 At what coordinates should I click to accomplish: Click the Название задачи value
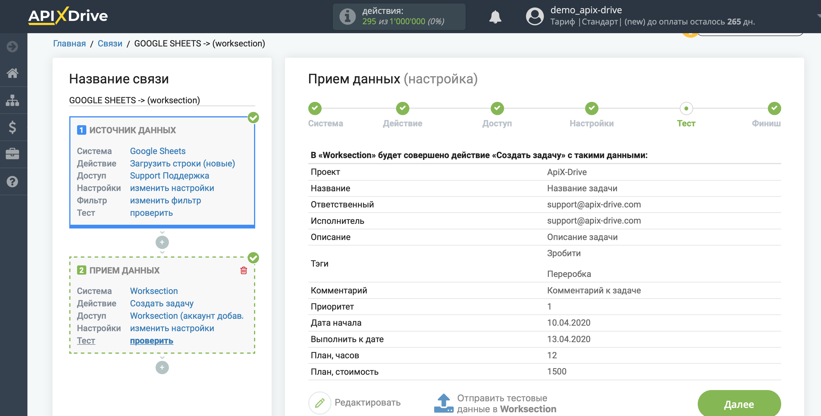pos(582,188)
